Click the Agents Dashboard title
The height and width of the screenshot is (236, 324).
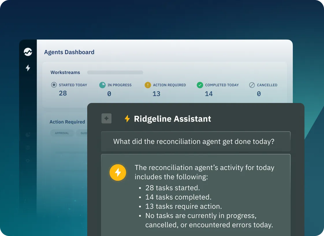click(69, 52)
